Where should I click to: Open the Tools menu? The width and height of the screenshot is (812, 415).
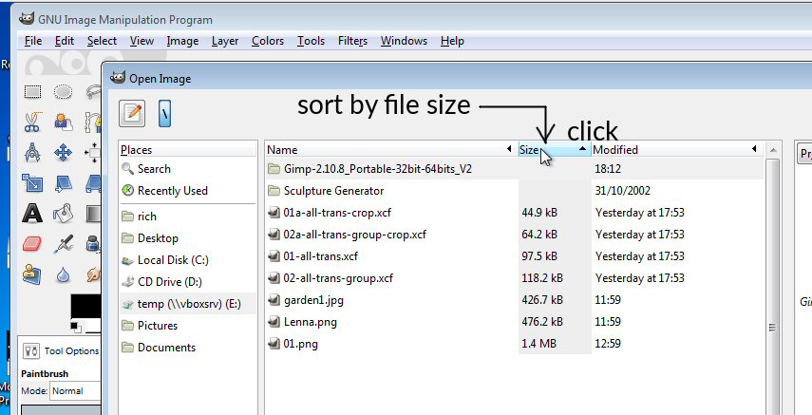[x=311, y=41]
